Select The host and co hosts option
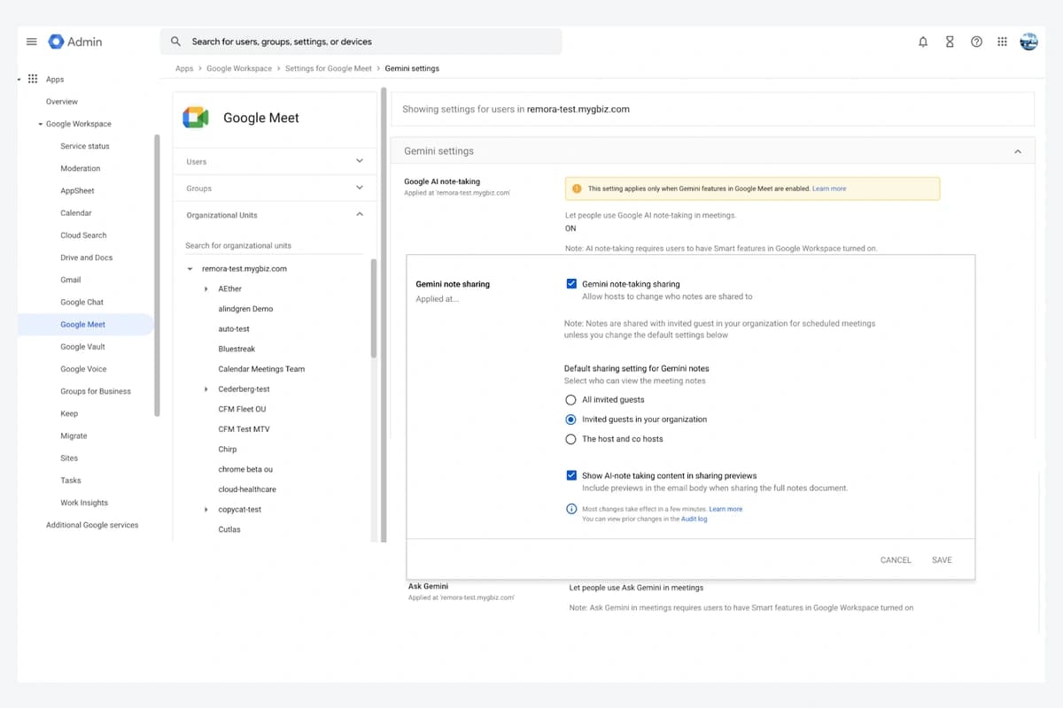1063x708 pixels. point(571,439)
